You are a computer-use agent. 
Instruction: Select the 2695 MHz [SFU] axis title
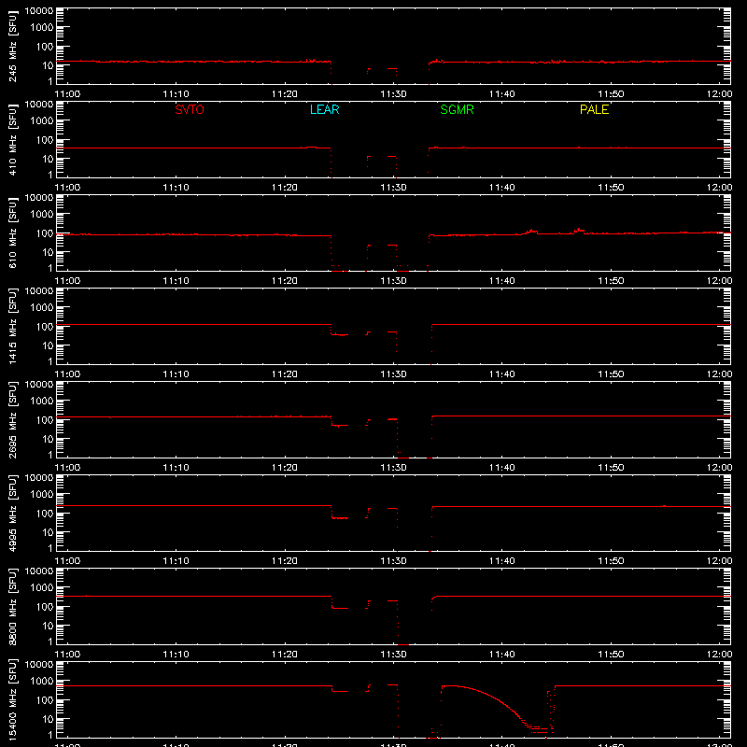click(x=13, y=419)
